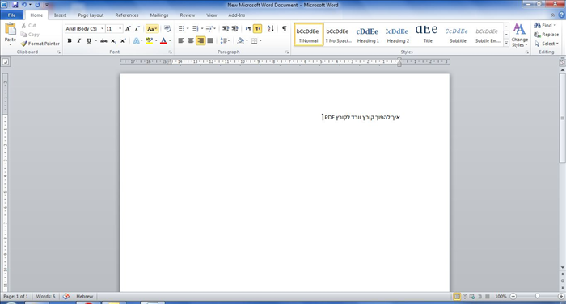Viewport: 566px width, 304px height.
Task: Open the Select dropdown in Editing group
Action: pyautogui.click(x=547, y=44)
